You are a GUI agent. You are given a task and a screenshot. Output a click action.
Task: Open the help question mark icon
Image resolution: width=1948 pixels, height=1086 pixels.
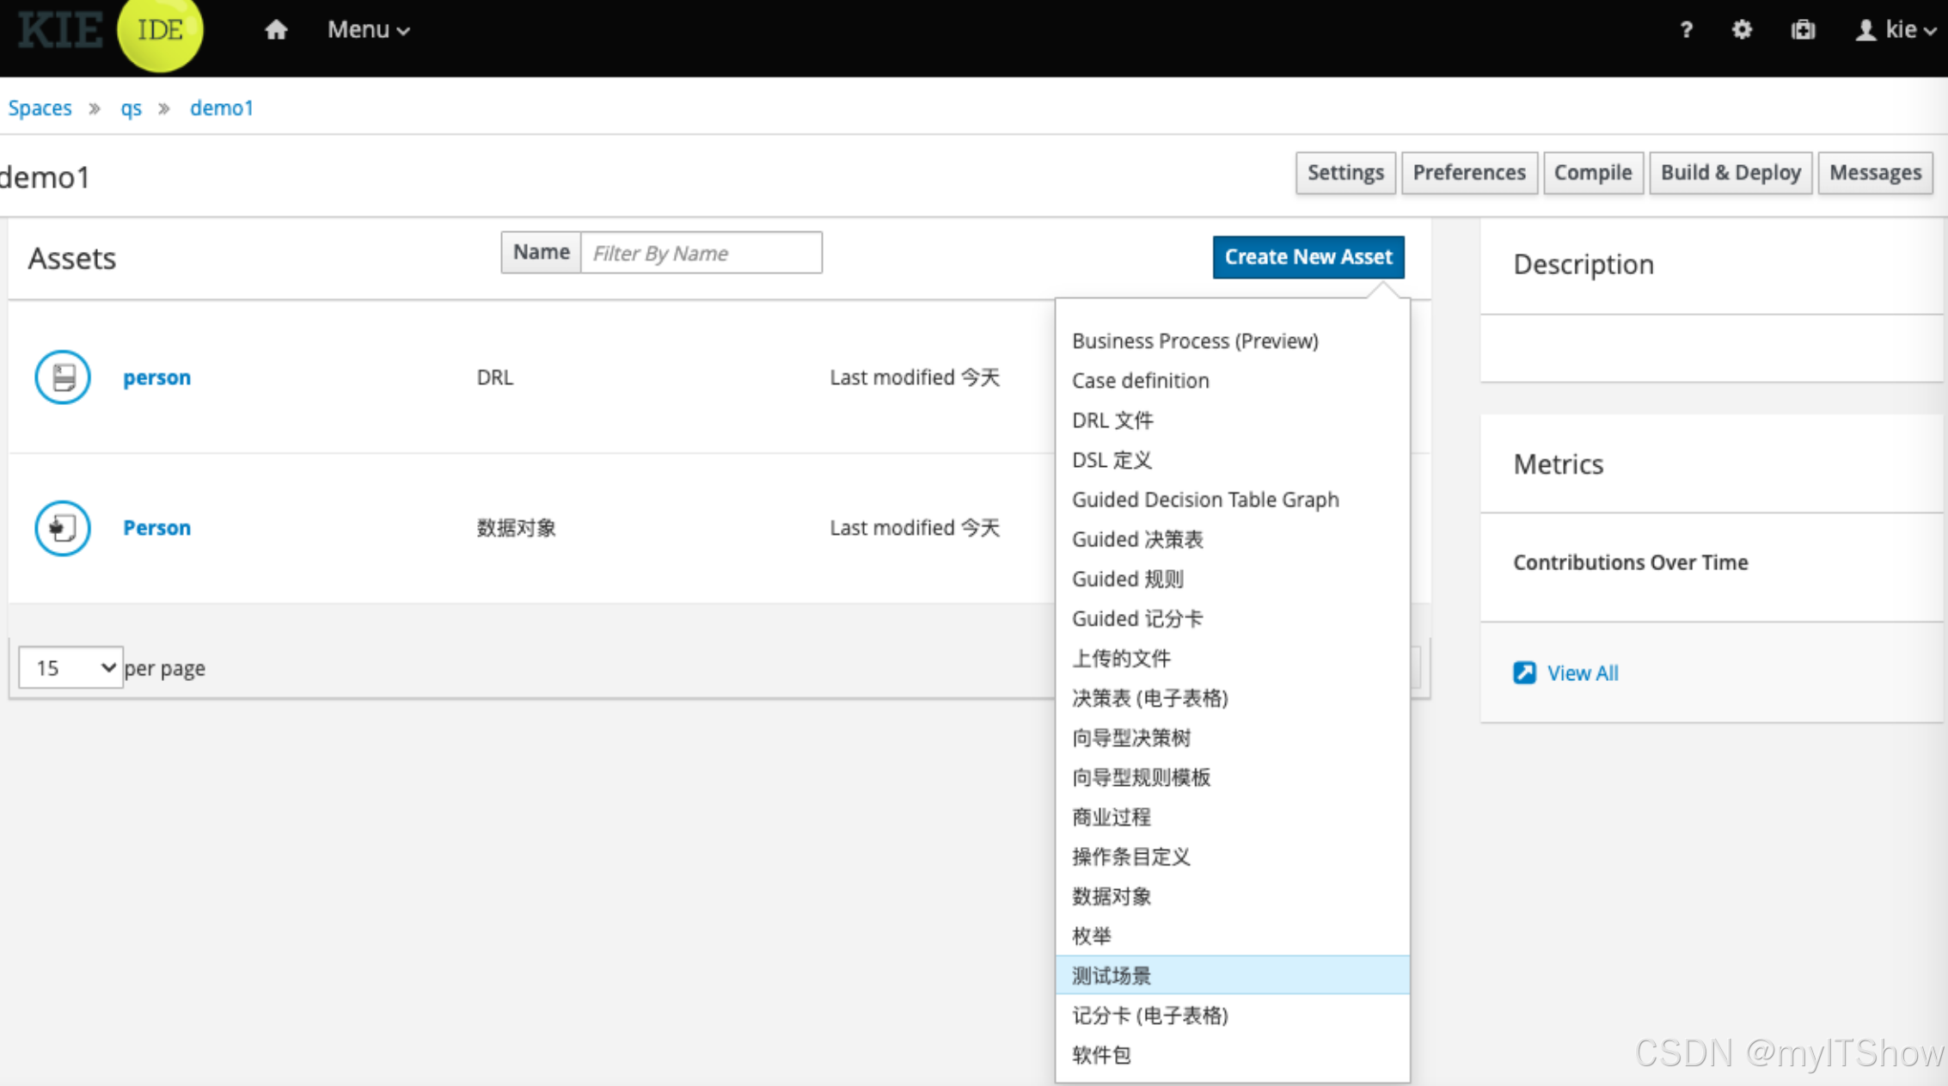1686,30
